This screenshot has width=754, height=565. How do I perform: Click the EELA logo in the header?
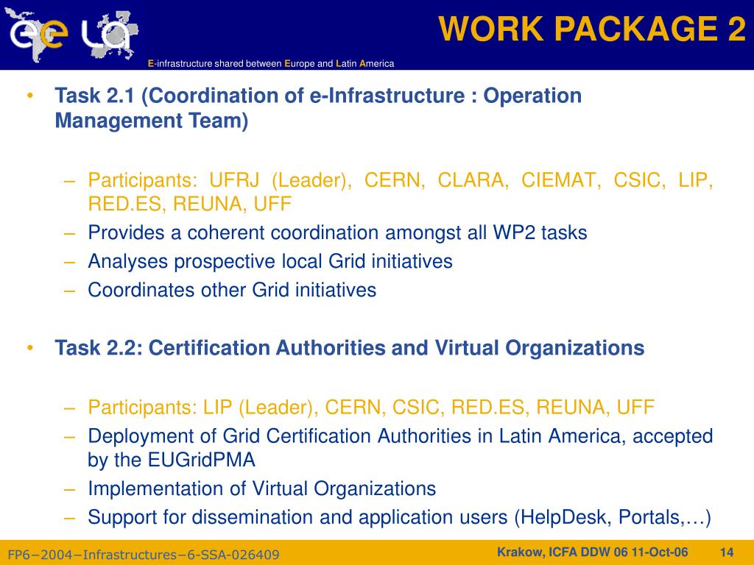(x=72, y=35)
